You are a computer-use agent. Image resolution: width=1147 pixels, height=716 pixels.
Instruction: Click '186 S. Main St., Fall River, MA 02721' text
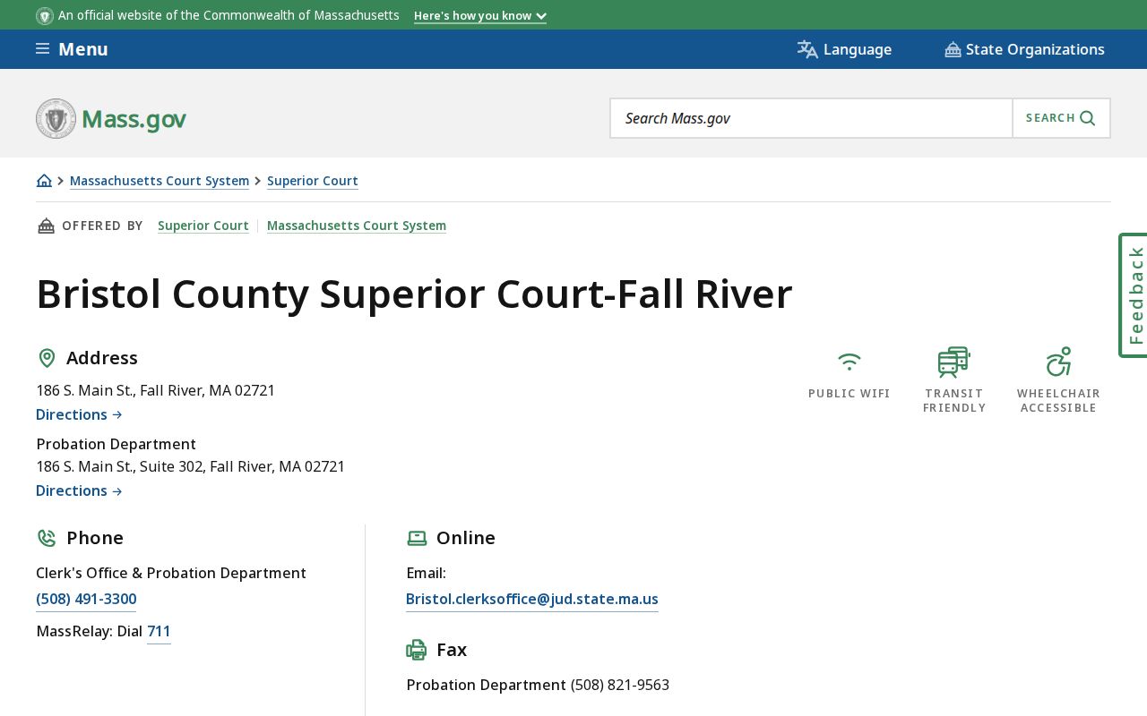click(x=156, y=390)
